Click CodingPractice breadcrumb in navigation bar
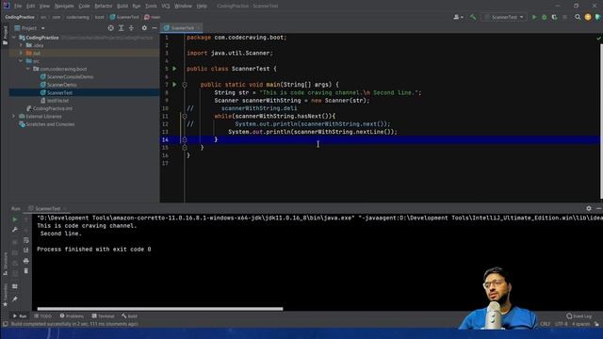This screenshot has height=339, width=603. click(x=20, y=17)
